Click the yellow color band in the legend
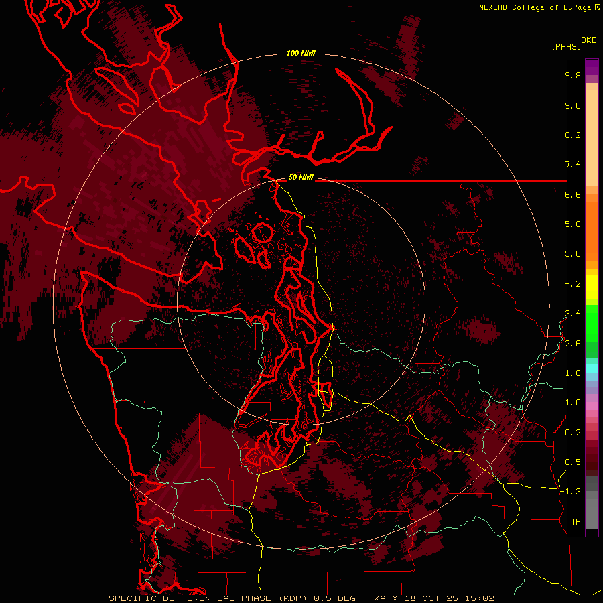Viewport: 603px width, 603px height. pos(592,287)
